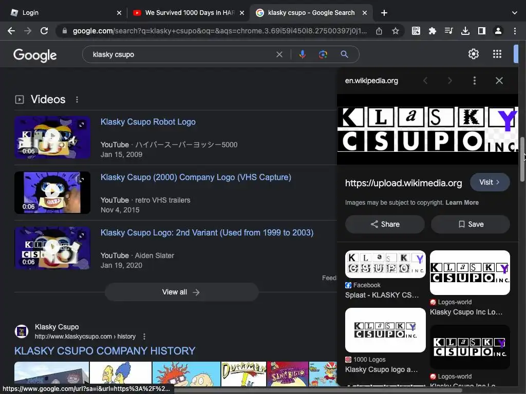The image size is (526, 394).
Task: Click the horizontal scrollbar at bottom
Action: tap(318, 390)
